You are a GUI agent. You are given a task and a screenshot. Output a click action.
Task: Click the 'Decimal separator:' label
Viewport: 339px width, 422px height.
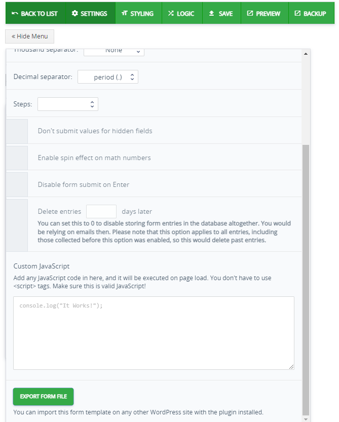[x=43, y=76]
